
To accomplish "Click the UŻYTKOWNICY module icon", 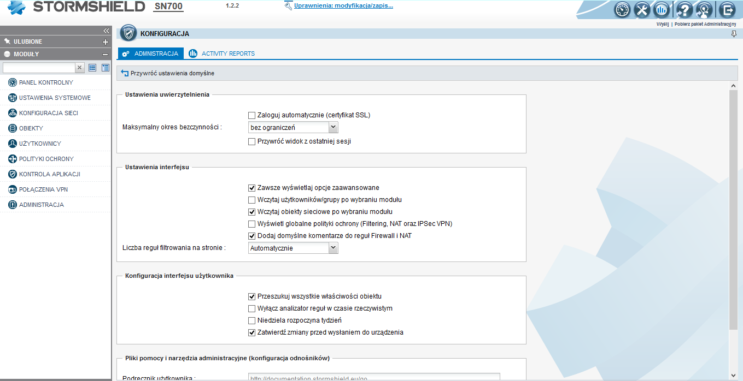I will click(x=12, y=144).
